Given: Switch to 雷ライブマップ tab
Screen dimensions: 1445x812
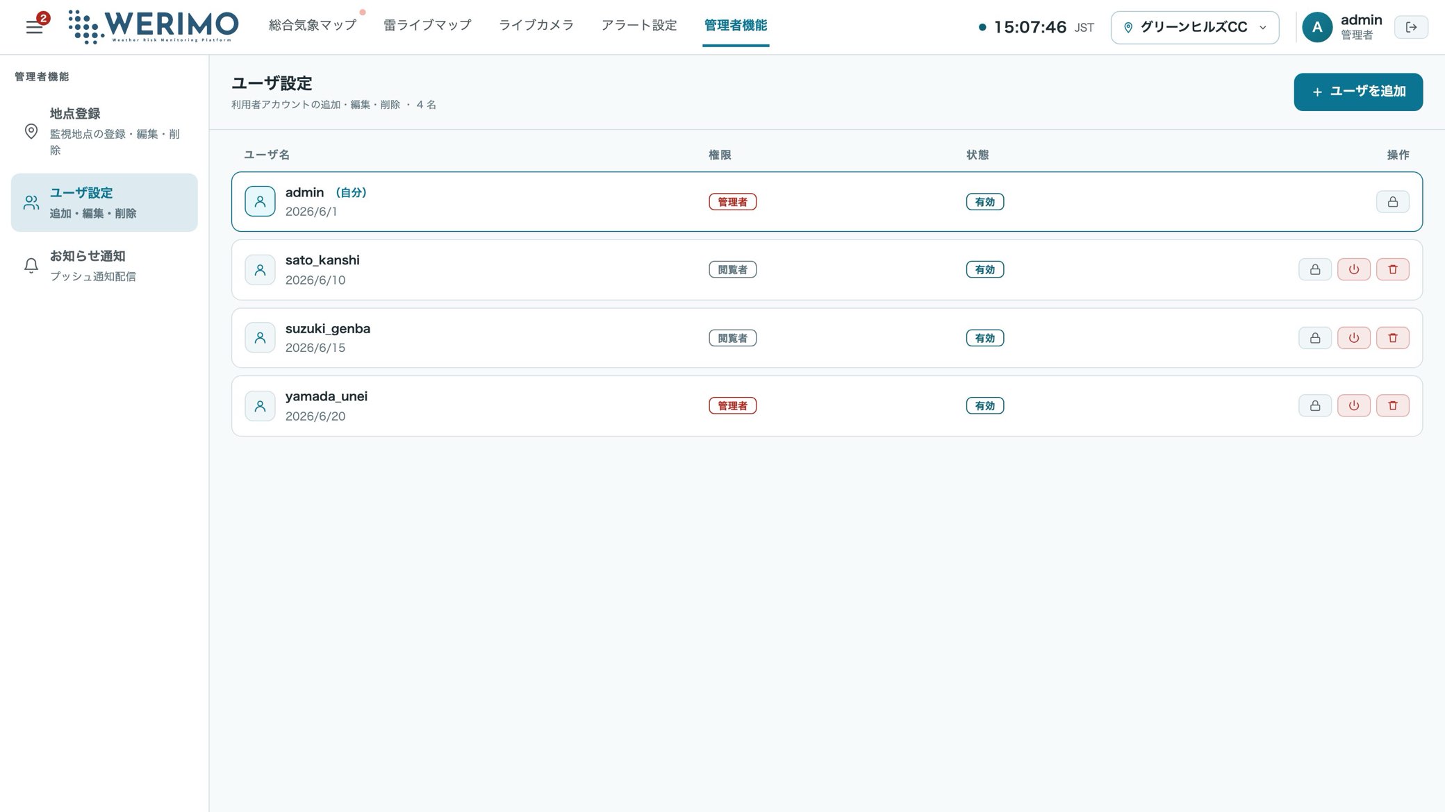Looking at the screenshot, I should coord(427,26).
